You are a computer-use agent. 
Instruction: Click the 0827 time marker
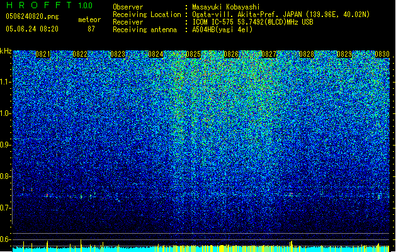click(269, 54)
